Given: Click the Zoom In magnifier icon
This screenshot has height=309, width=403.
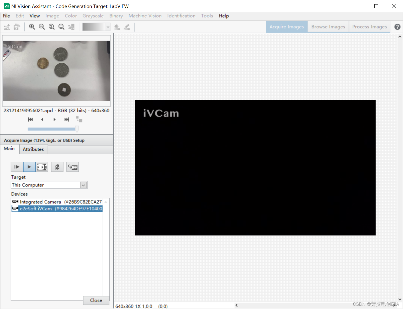Looking at the screenshot, I should tap(32, 27).
